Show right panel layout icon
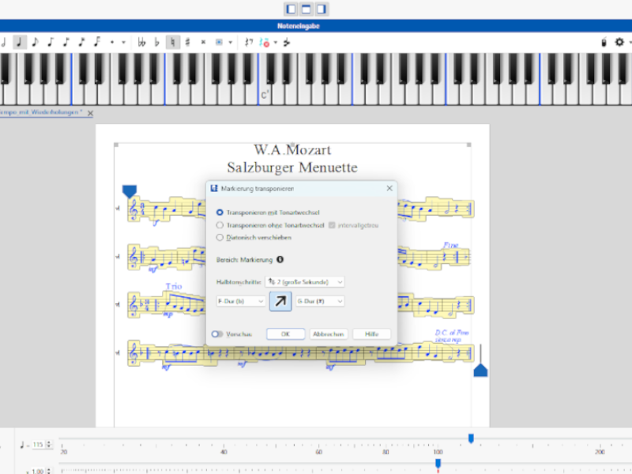This screenshot has height=474, width=632. pyautogui.click(x=322, y=9)
